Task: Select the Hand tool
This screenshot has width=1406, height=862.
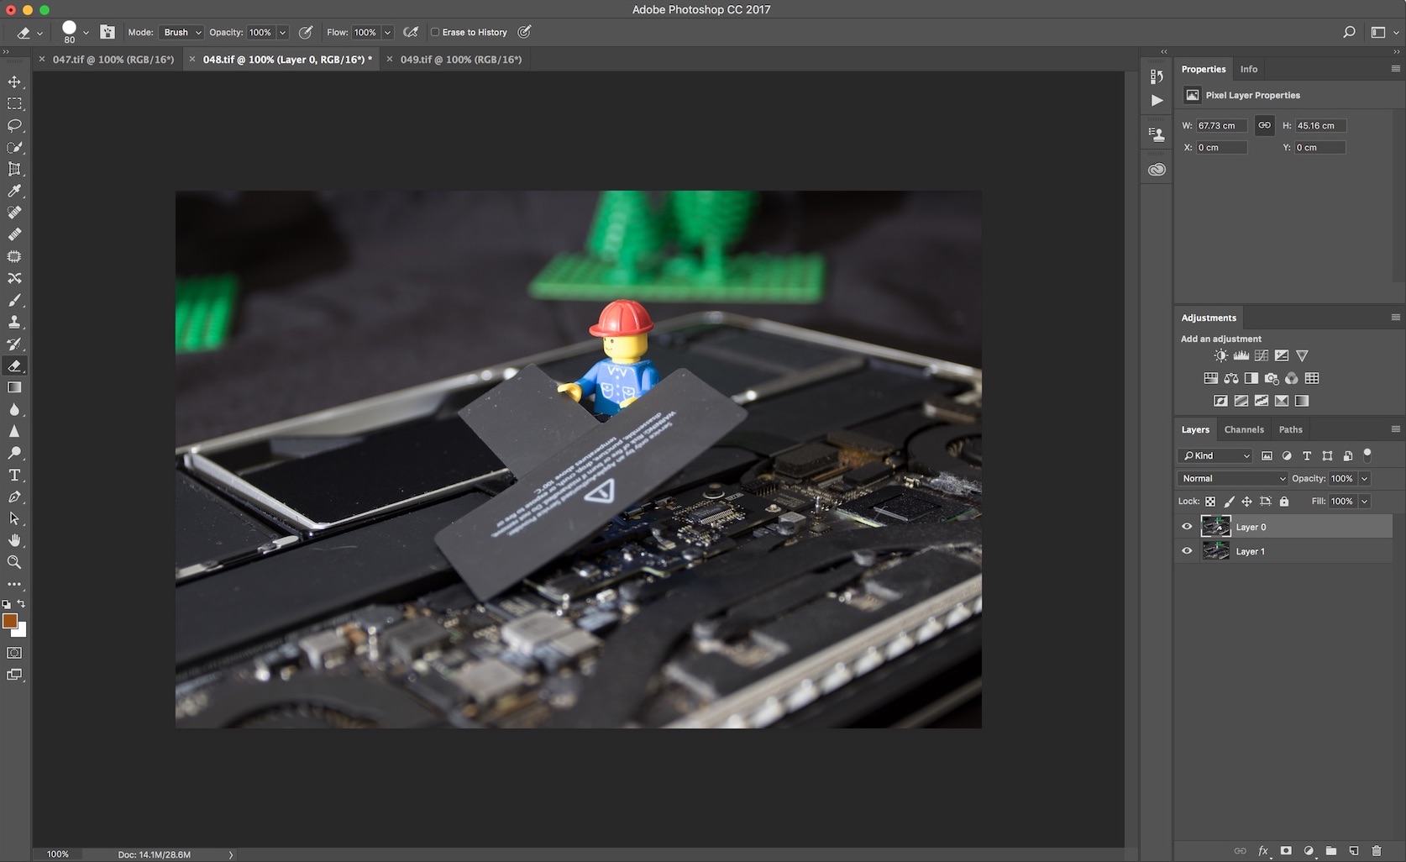Action: pyautogui.click(x=14, y=540)
